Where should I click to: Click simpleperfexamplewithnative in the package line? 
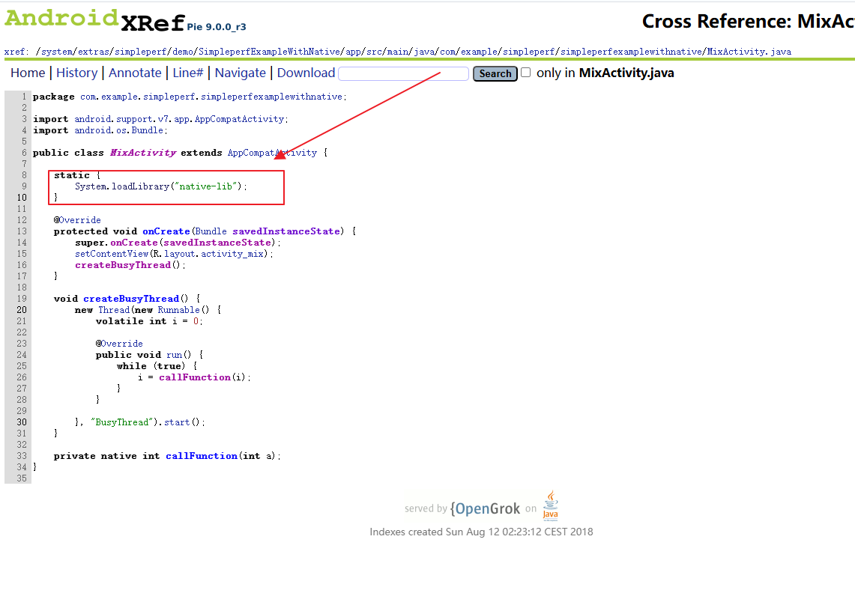tap(271, 97)
